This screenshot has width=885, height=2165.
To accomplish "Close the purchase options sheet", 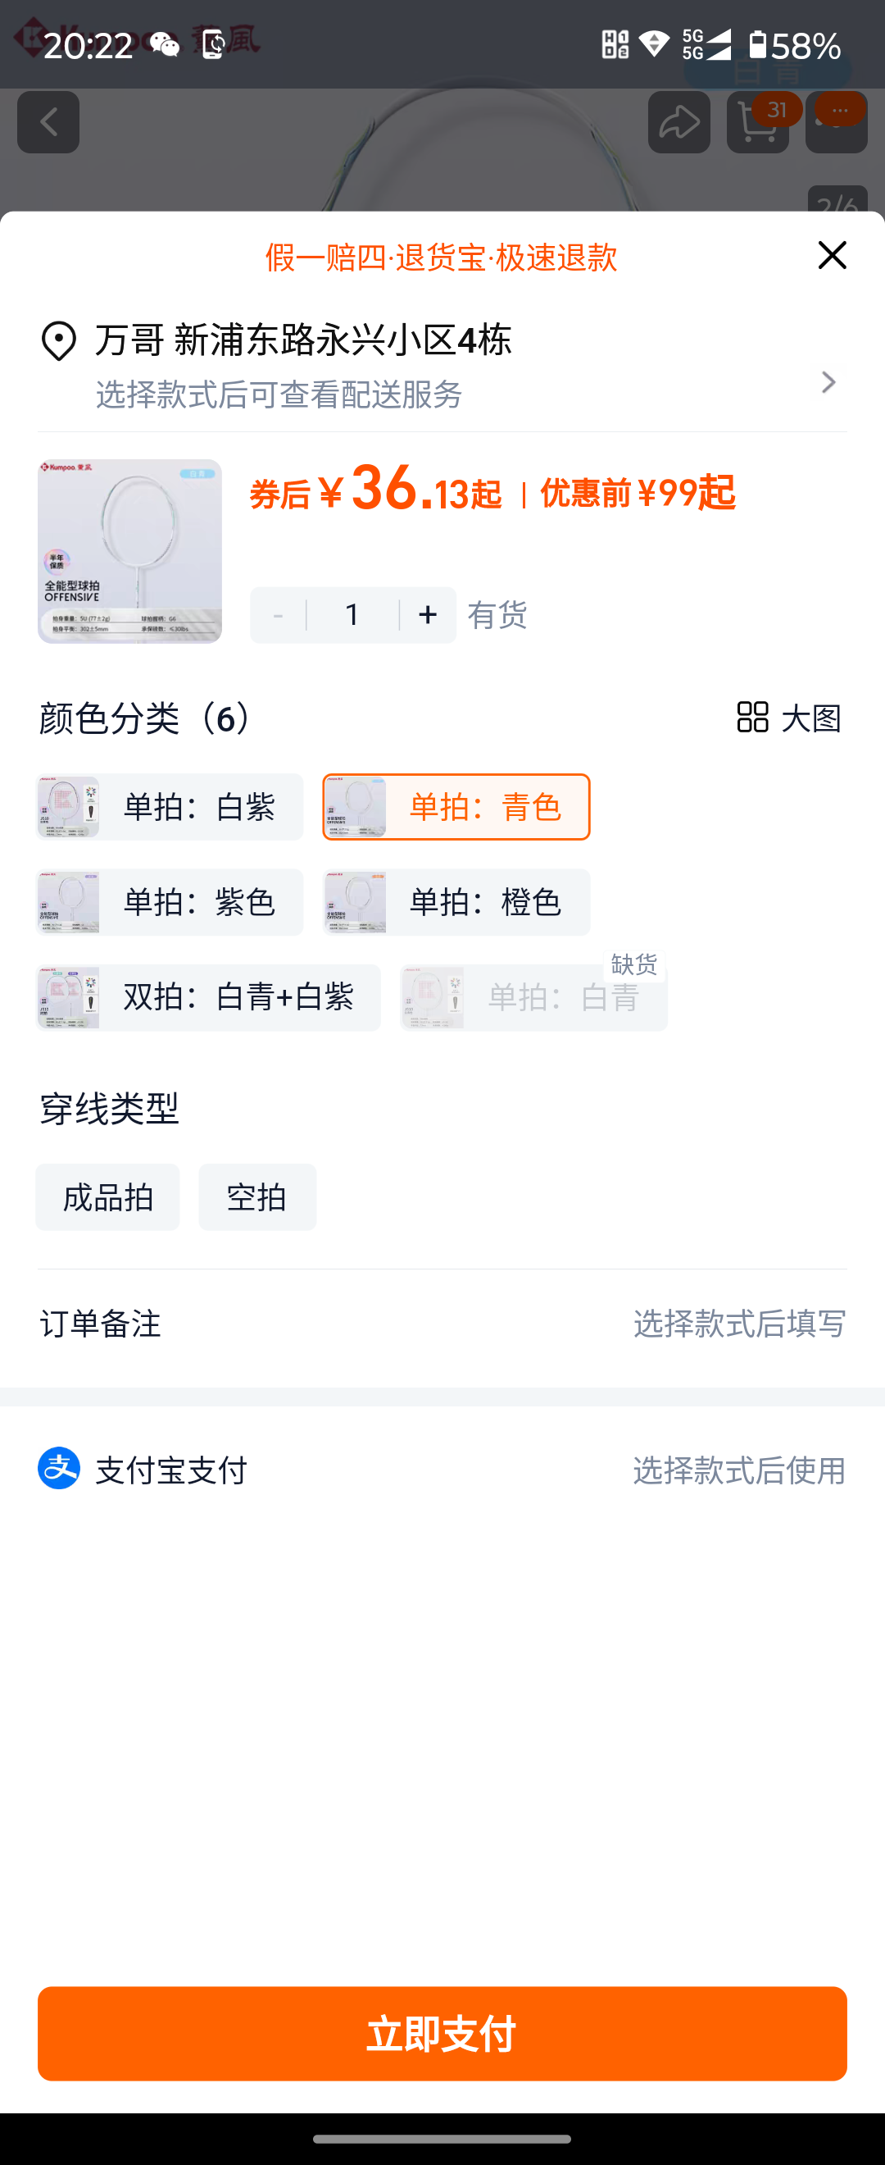I will [x=831, y=255].
